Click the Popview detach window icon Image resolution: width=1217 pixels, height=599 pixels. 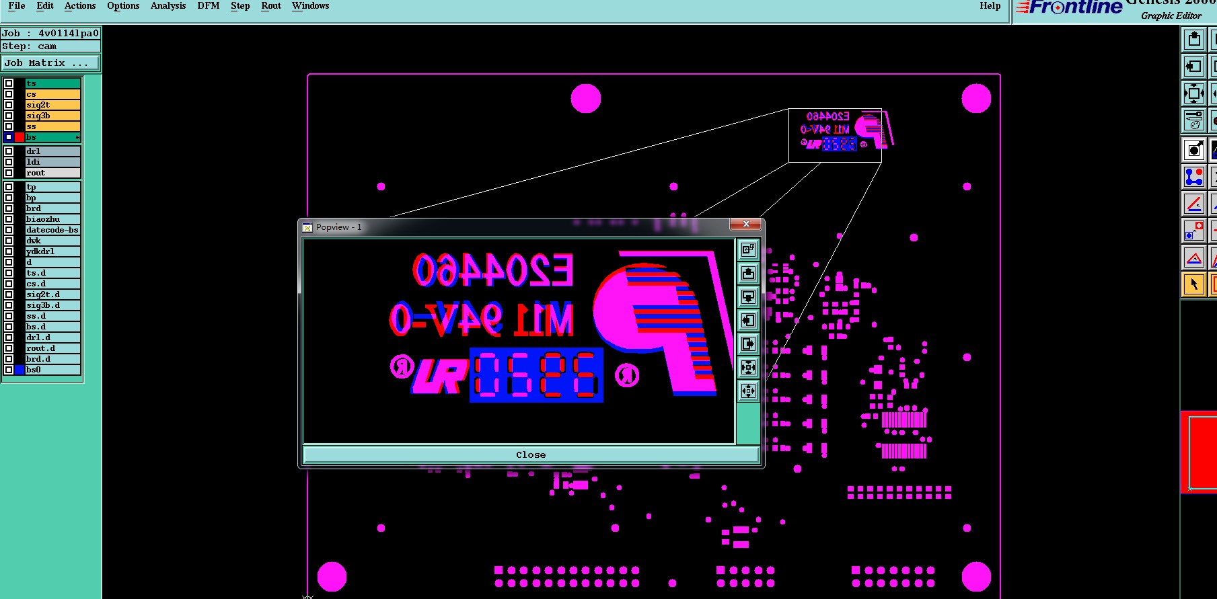tap(748, 250)
